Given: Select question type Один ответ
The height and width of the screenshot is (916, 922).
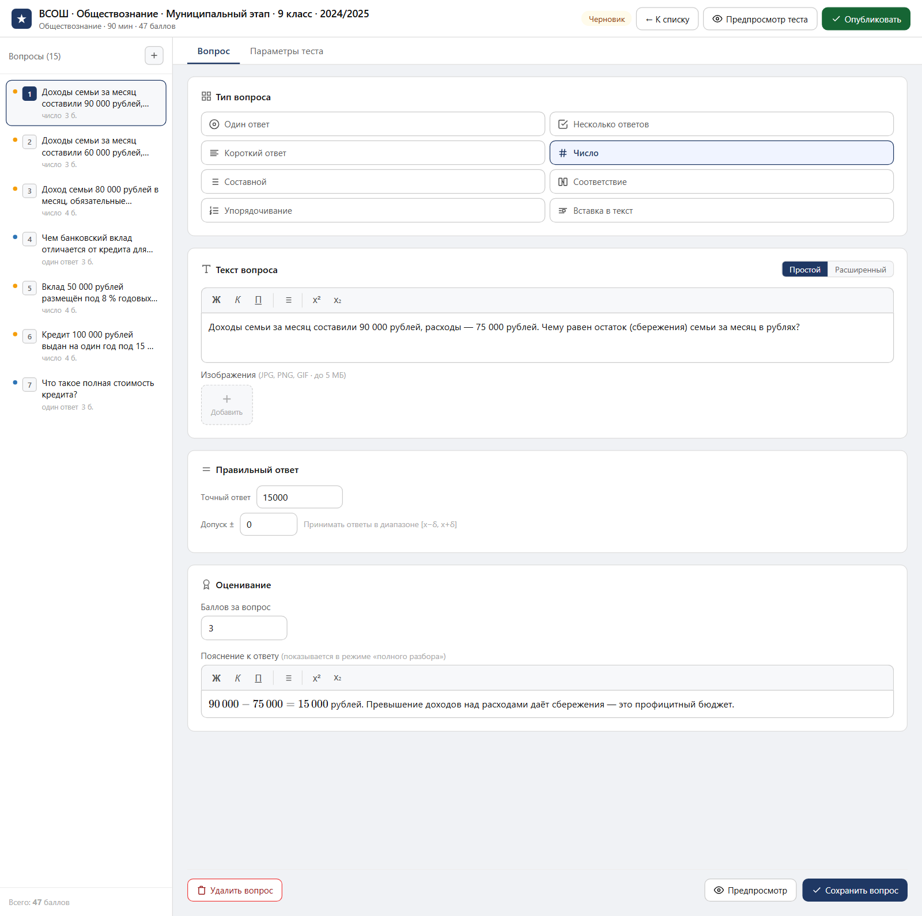Looking at the screenshot, I should pyautogui.click(x=373, y=124).
